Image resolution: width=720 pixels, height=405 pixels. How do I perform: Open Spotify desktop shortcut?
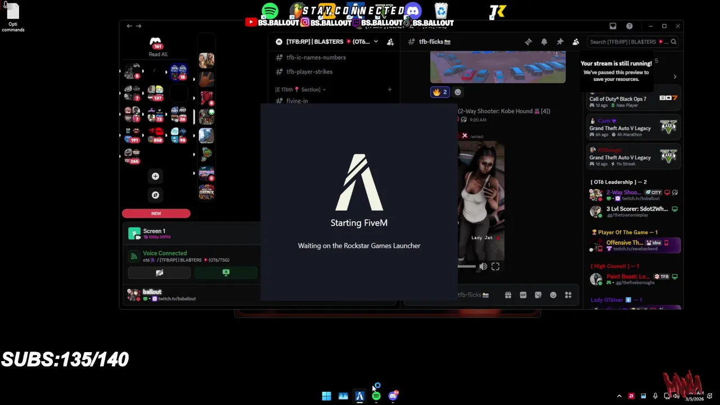pyautogui.click(x=270, y=11)
